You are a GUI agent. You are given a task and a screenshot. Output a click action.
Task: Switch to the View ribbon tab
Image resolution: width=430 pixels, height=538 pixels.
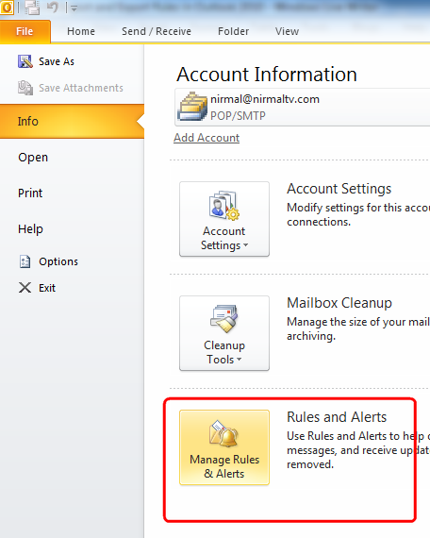click(287, 31)
